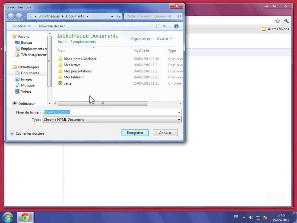
Task: Close the Enregistrer sous dialog
Action: (x=177, y=6)
